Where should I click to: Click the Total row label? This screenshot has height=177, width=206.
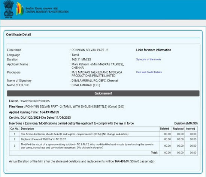154,153
